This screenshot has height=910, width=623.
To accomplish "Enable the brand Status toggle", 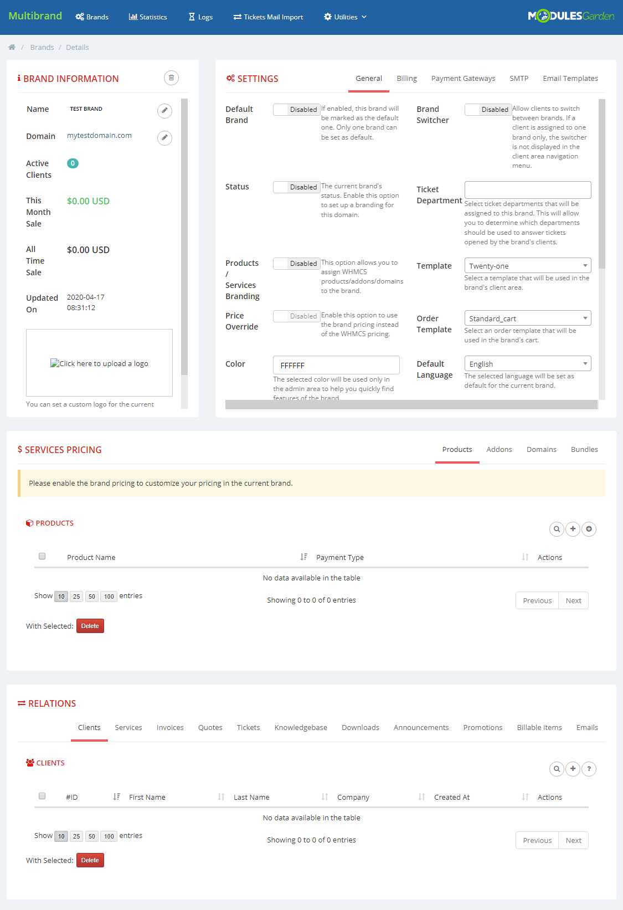I will coord(296,187).
